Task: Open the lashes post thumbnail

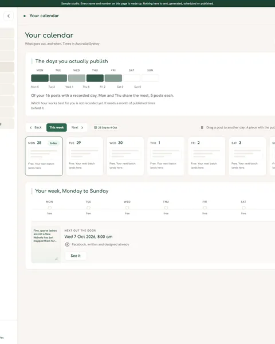Action: pyautogui.click(x=46, y=245)
